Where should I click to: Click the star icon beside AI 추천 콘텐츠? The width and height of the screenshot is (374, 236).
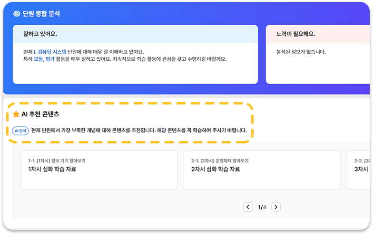(16, 114)
